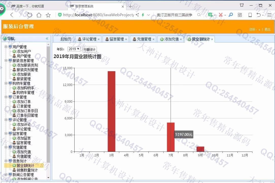The height and width of the screenshot is (183, 275).
Task: Click the browser skin shirt icon
Action: [x=242, y=5]
